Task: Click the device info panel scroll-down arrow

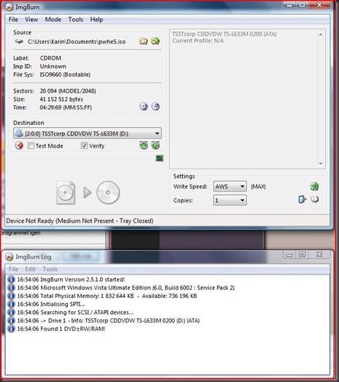Action: pos(321,164)
